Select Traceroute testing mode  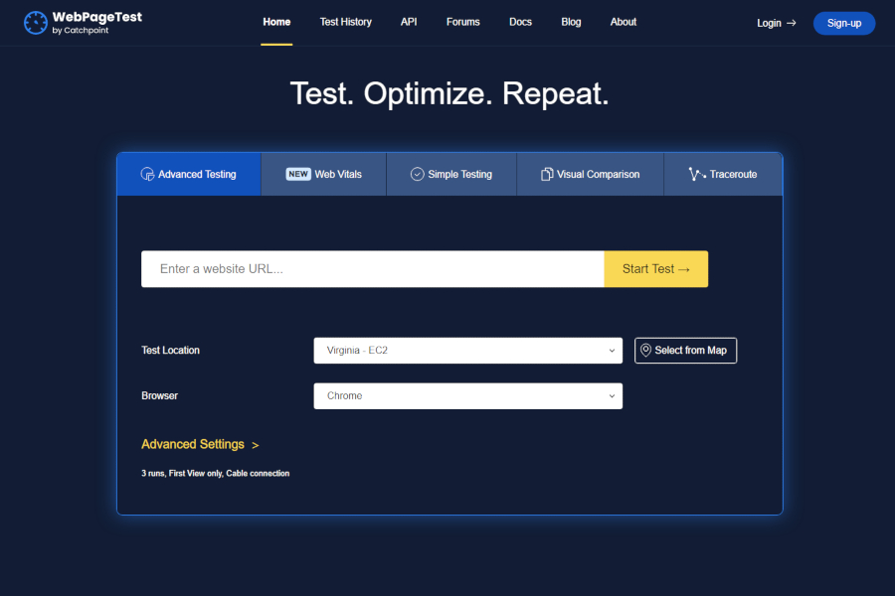pyautogui.click(x=723, y=173)
